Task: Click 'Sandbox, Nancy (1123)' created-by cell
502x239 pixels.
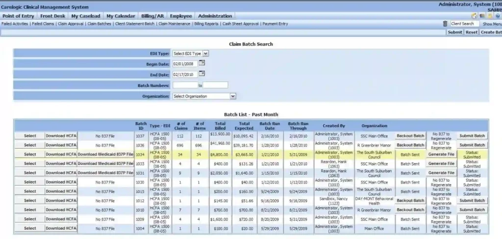Action: pos(333,201)
